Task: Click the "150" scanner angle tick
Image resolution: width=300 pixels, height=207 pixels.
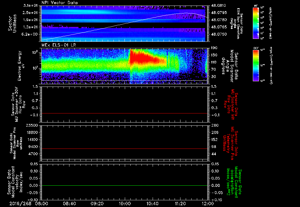Action: (x=214, y=55)
